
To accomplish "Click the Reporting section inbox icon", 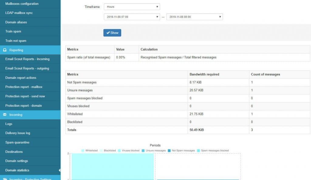I will coord(5,50).
